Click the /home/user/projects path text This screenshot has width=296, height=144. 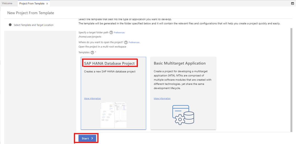90,37
